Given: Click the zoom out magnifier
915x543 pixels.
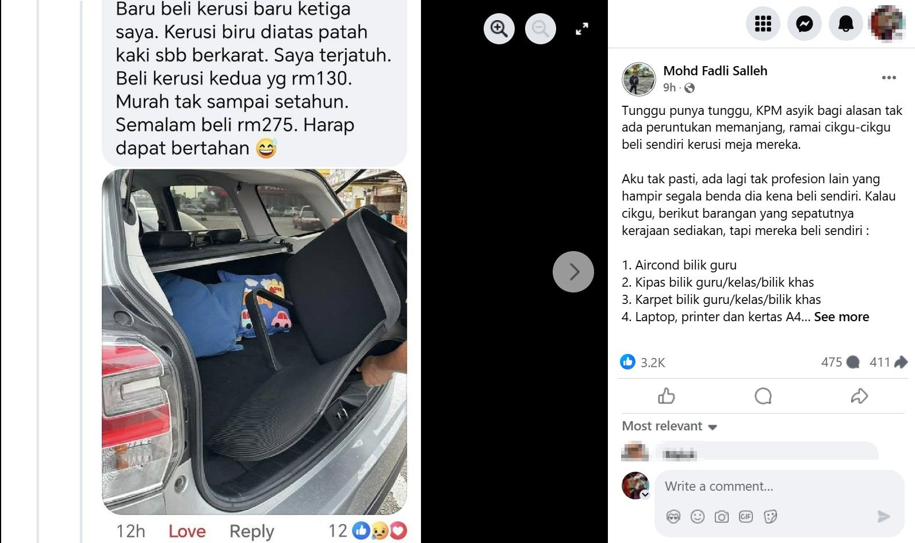Looking at the screenshot, I should tap(541, 28).
